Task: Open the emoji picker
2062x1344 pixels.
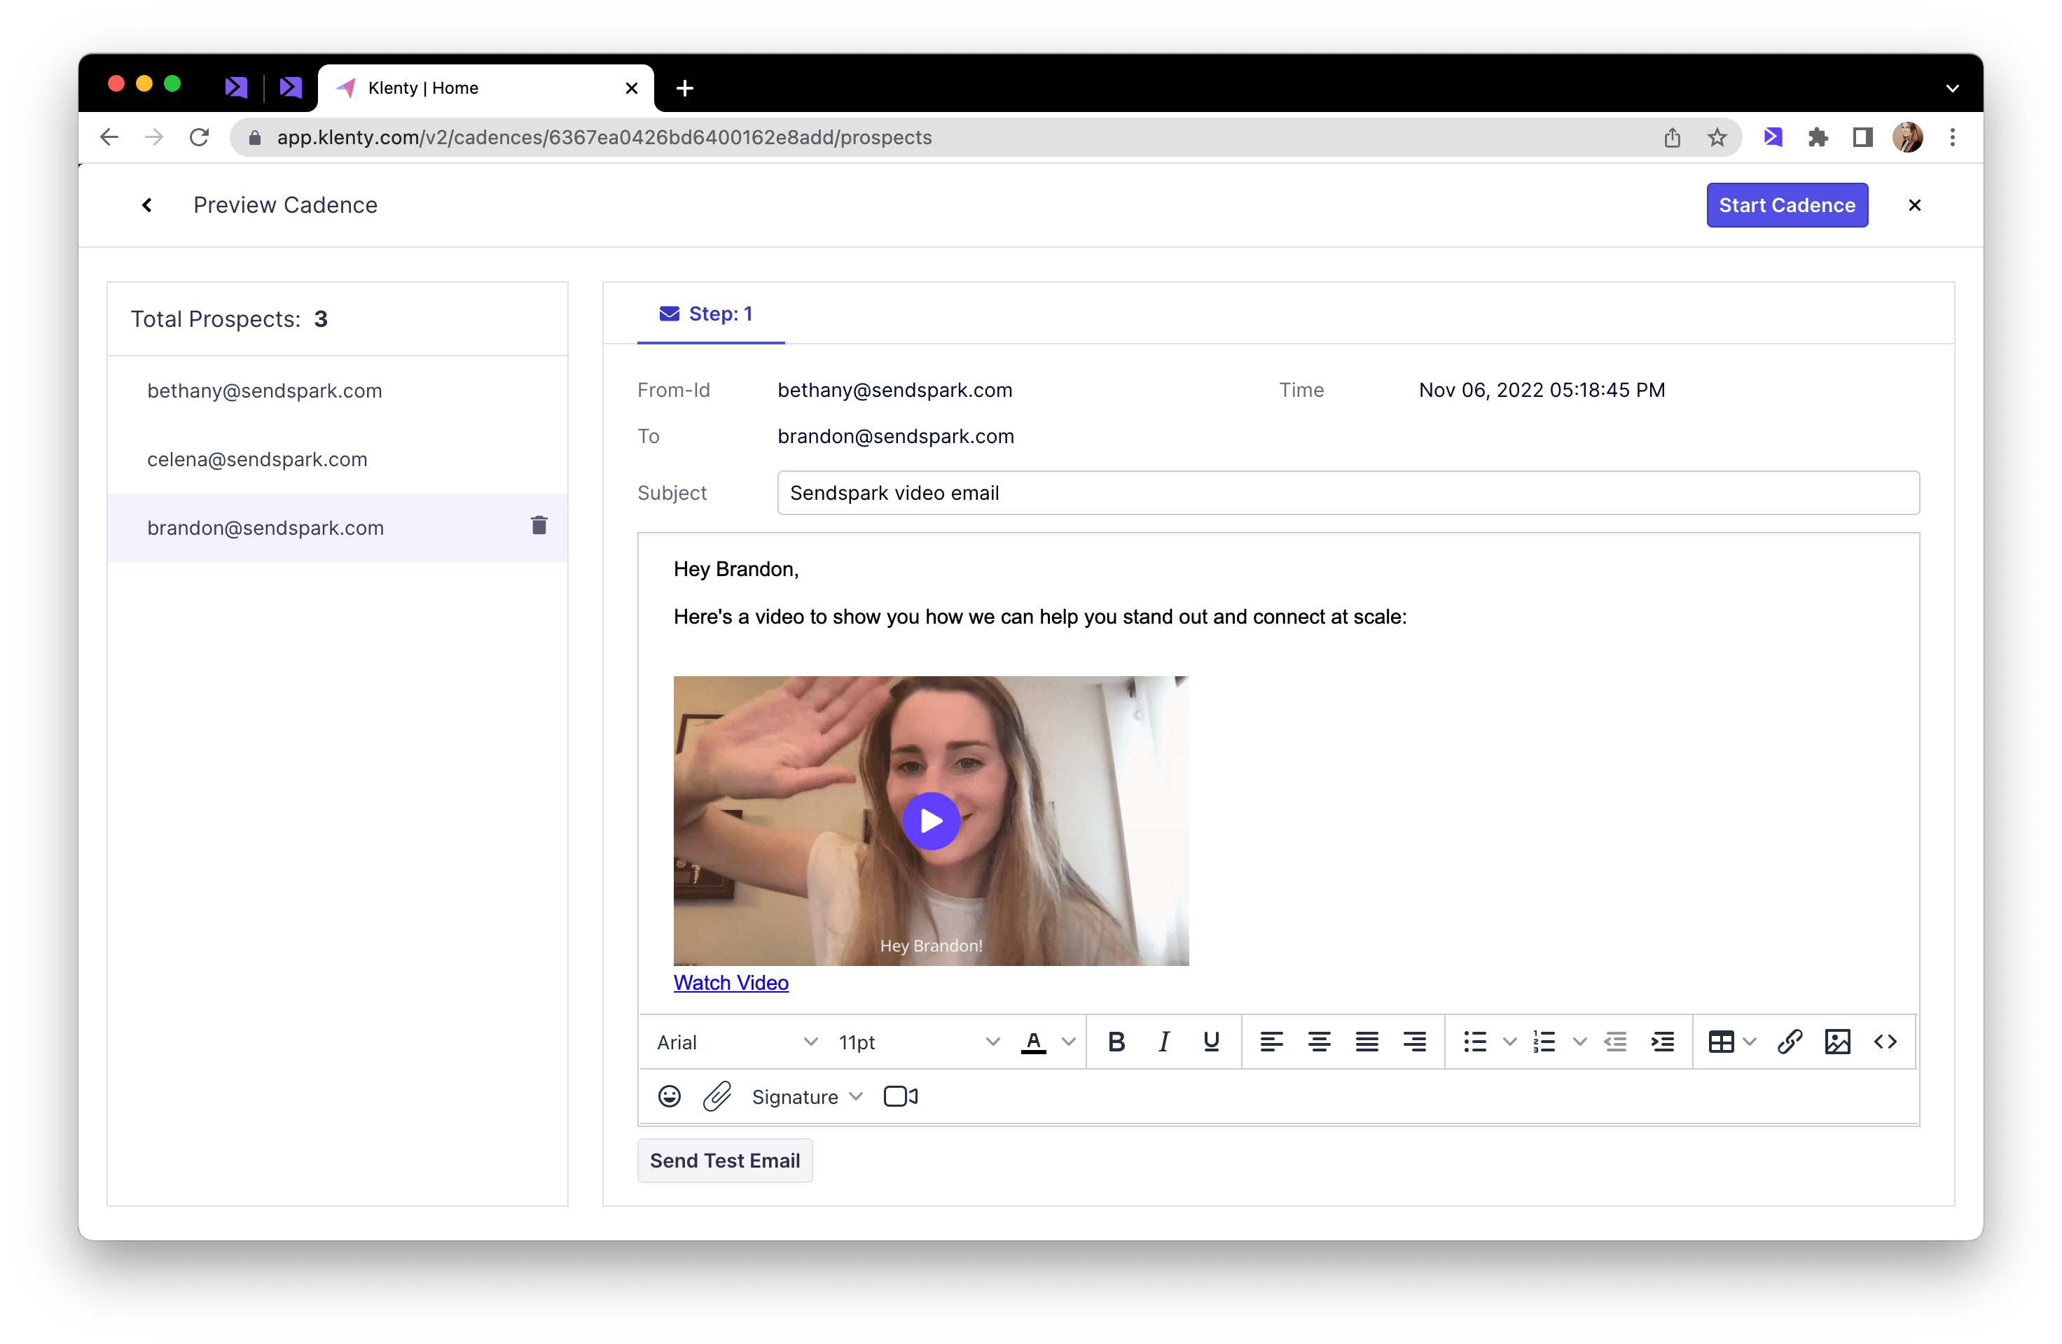Action: (x=670, y=1096)
